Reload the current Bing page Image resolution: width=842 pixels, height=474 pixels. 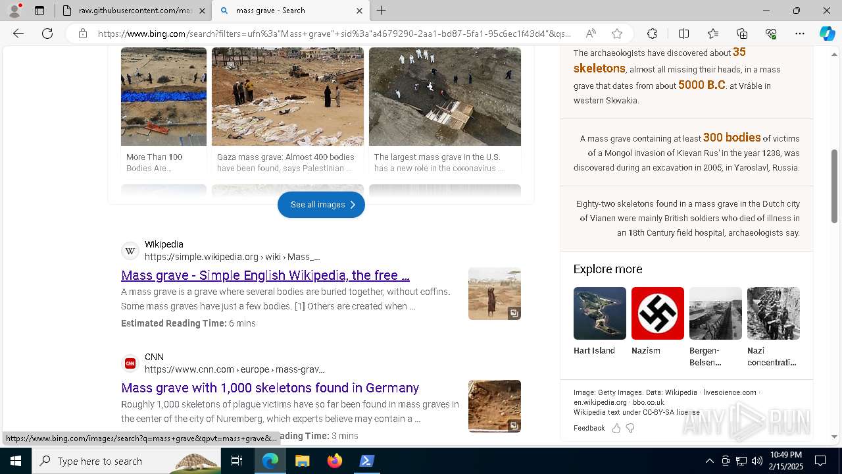(x=47, y=34)
